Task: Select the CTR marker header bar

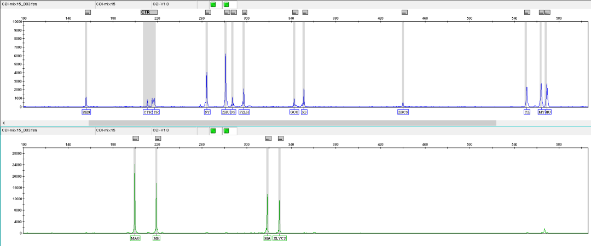Action: tap(149, 12)
